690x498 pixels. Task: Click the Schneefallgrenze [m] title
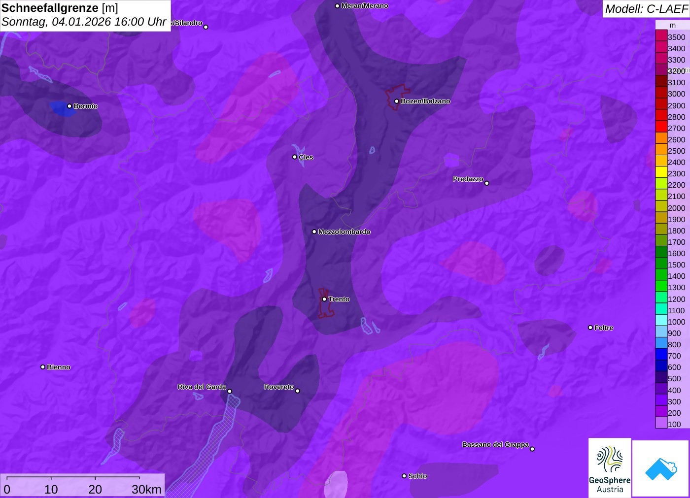pos(60,8)
